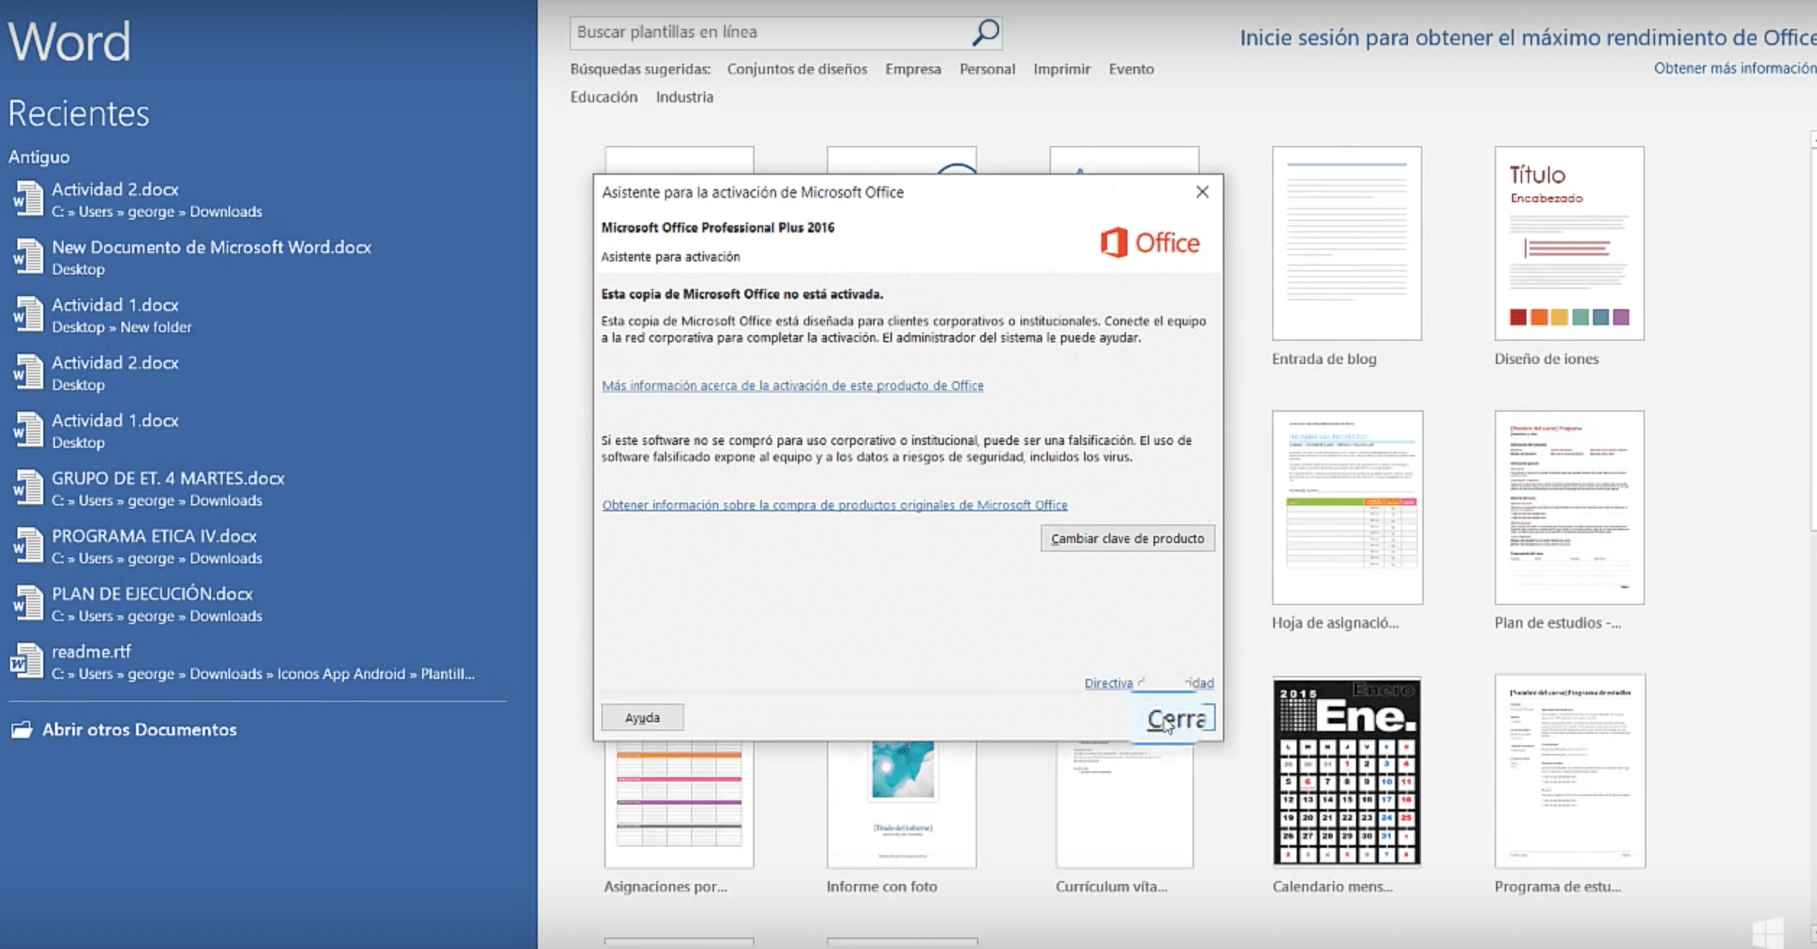Select the Diseño de iones template thumbnail
This screenshot has height=949, width=1817.
point(1569,243)
